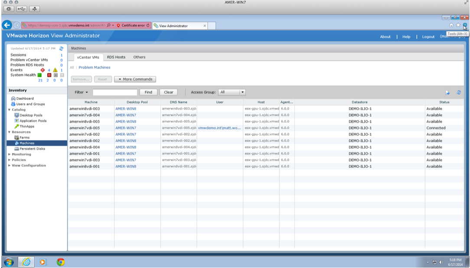This screenshot has height=268, width=470.
Task: Click the green System Health indicator
Action: pos(39,75)
